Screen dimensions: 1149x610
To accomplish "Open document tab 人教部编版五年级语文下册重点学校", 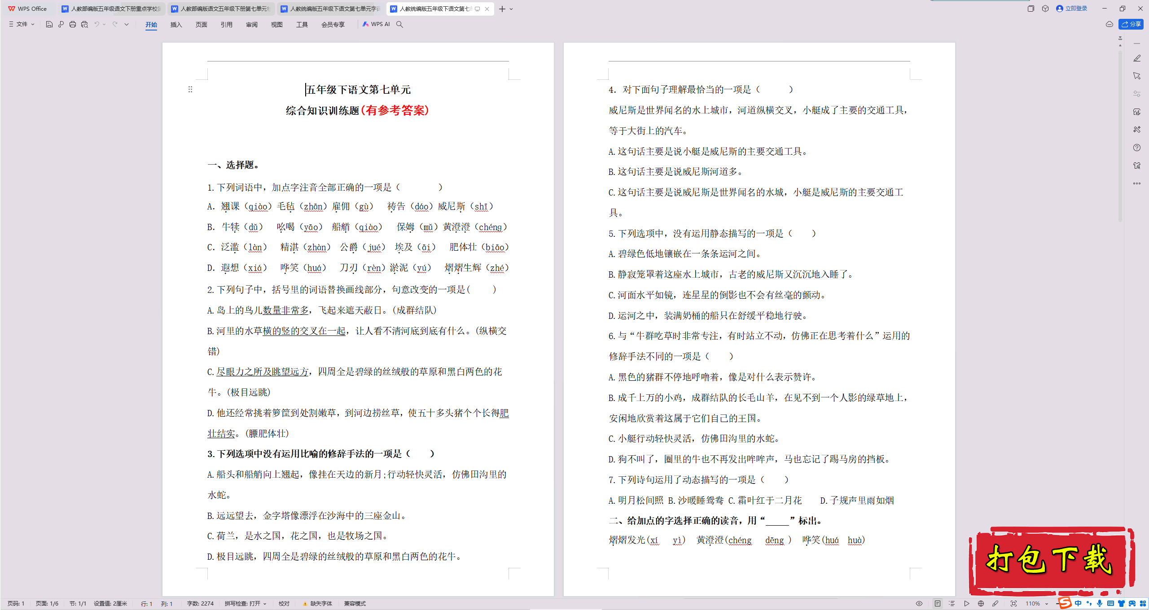I will [x=111, y=9].
